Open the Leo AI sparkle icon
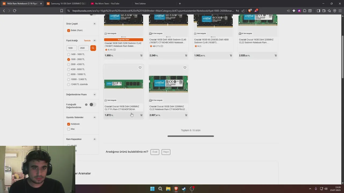 [329, 11]
